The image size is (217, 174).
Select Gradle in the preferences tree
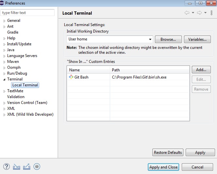(x=13, y=32)
